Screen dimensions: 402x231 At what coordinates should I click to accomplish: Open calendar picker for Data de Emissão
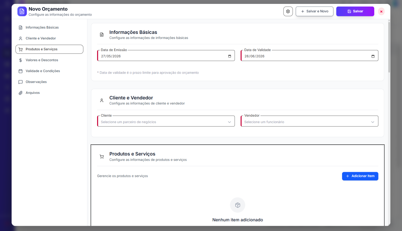click(229, 56)
